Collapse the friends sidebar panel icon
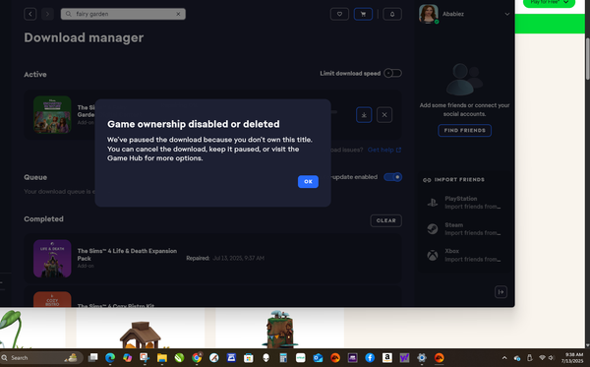The height and width of the screenshot is (367, 590). [501, 291]
